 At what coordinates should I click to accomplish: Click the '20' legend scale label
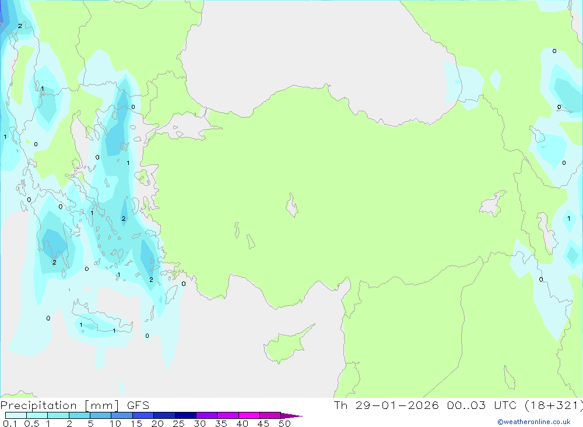point(157,424)
